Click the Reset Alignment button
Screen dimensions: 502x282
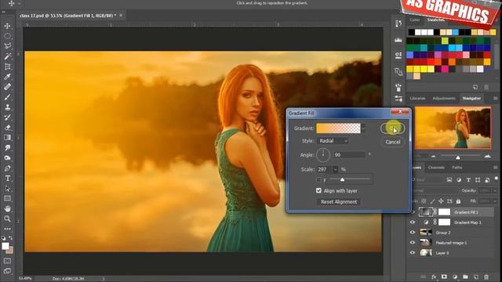(x=339, y=202)
